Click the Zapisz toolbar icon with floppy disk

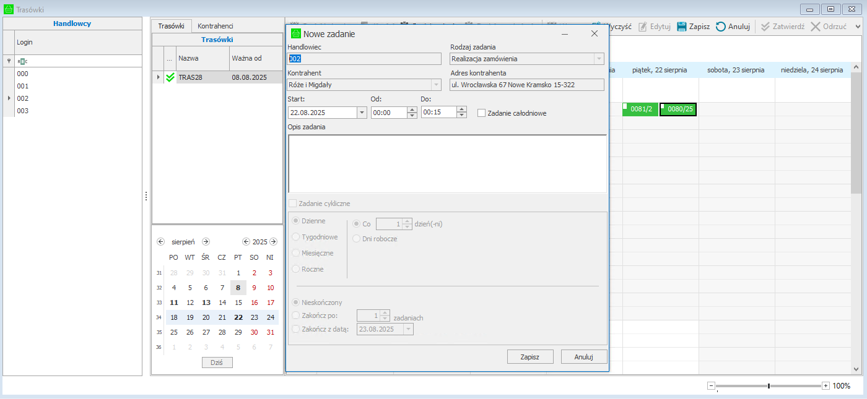pos(682,27)
